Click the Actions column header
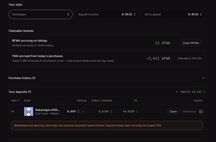The image size is (216, 142). (x=198, y=100)
